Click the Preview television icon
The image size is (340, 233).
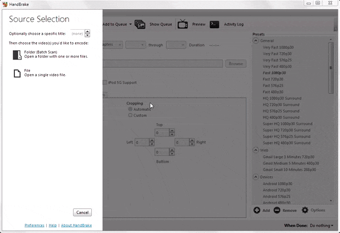(183, 24)
